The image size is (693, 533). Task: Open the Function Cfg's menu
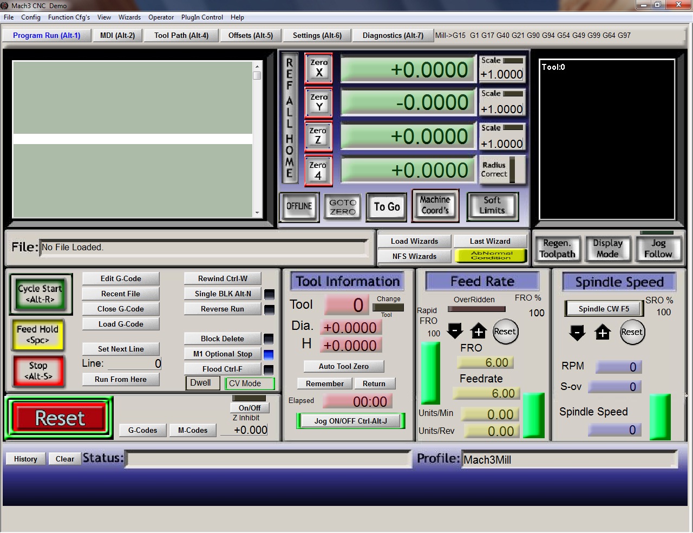point(69,17)
